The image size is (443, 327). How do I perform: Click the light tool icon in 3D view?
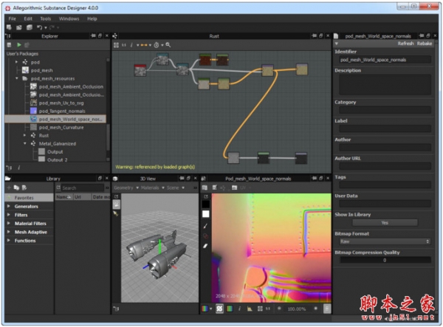pyautogui.click(x=116, y=213)
